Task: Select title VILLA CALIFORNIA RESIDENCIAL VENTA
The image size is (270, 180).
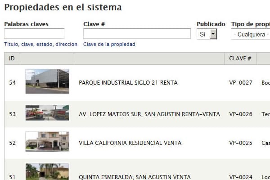Action: pyautogui.click(x=130, y=143)
